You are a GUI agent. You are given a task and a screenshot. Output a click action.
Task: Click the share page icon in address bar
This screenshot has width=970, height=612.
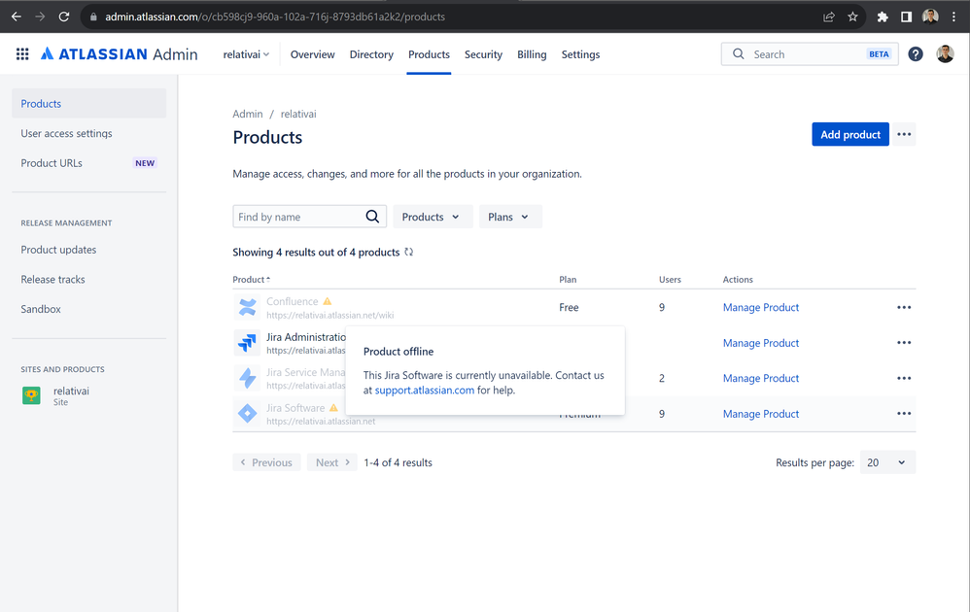pos(829,17)
